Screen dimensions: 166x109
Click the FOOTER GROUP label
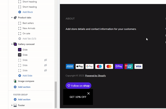20,95
